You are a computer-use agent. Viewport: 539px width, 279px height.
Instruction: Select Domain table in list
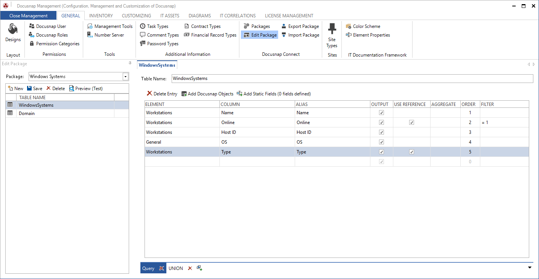[67, 113]
